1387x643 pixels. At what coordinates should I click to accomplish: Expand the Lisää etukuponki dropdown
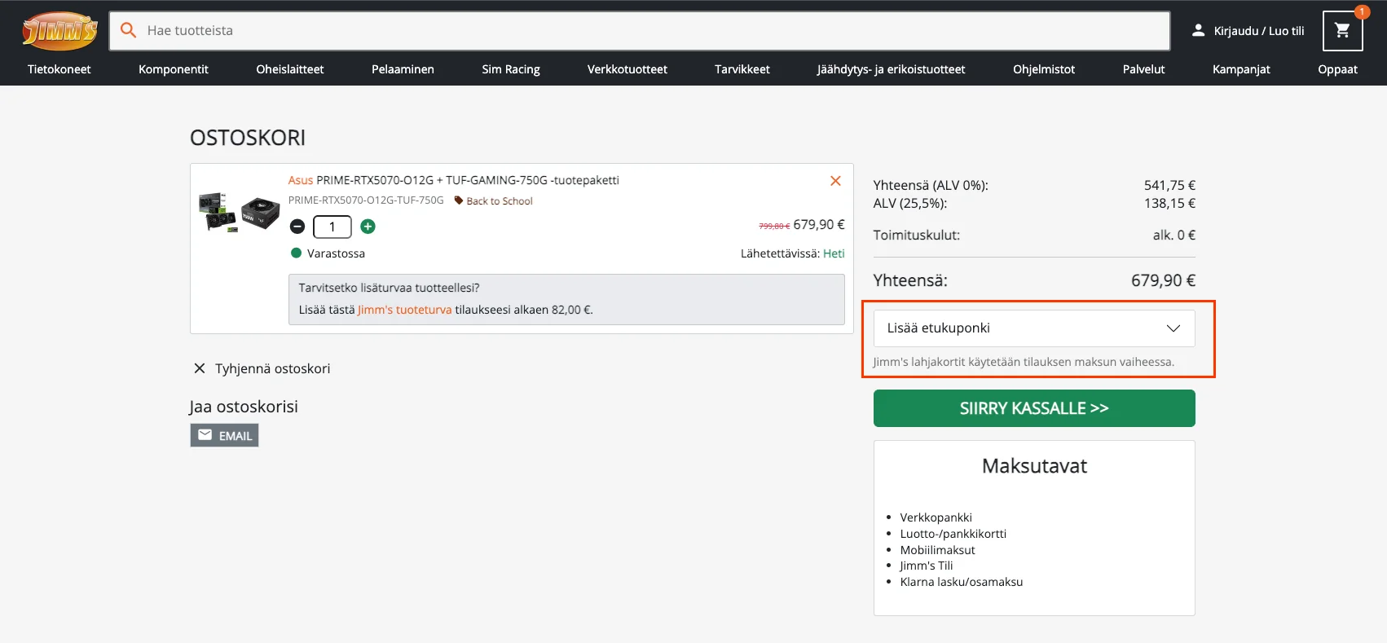click(1034, 328)
